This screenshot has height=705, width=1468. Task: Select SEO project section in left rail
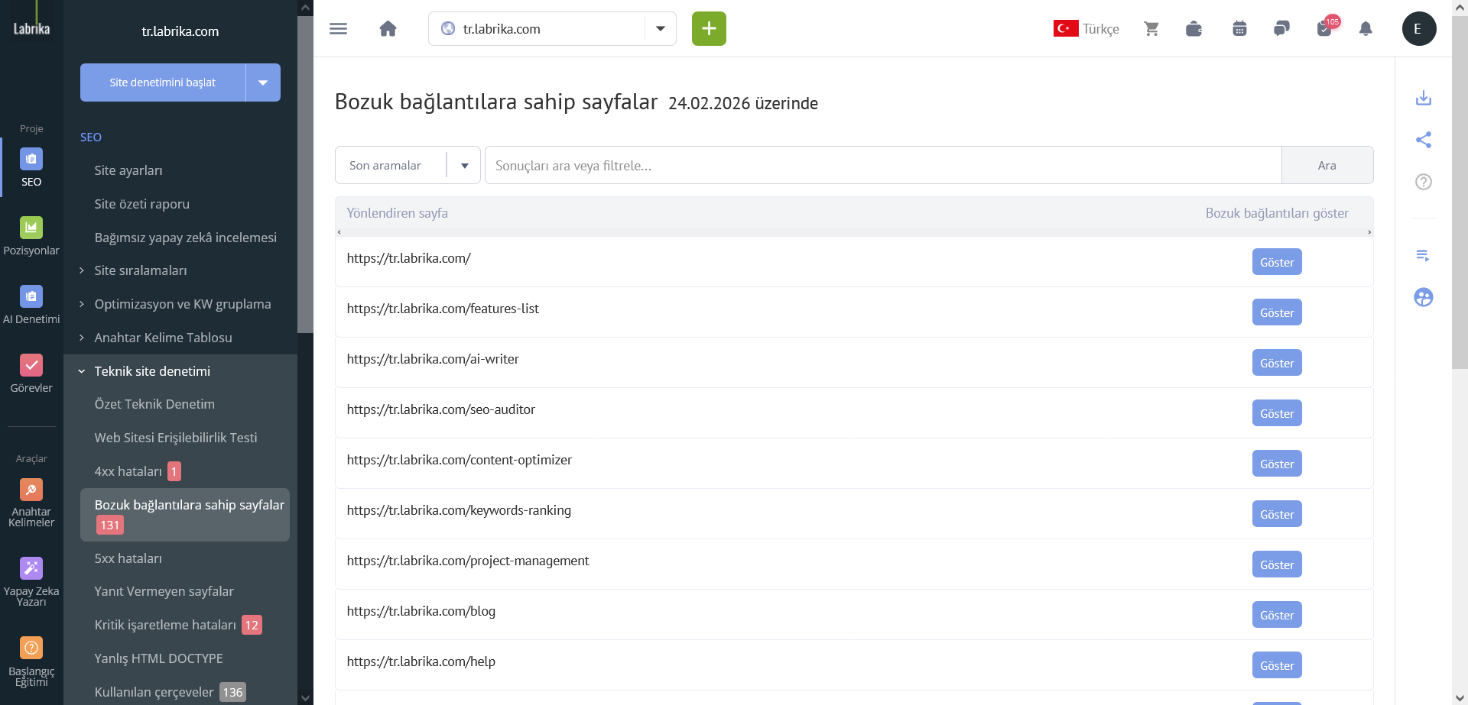[x=31, y=167]
